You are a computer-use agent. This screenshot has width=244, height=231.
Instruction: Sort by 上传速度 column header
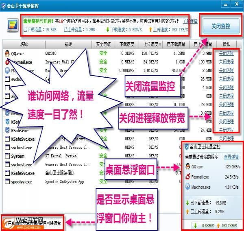(151, 44)
